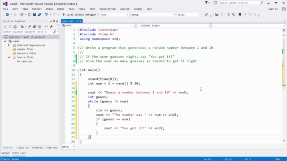This screenshot has height=161, width=287.
Task: Pin the Solution Explorer panel
Action: [54, 21]
